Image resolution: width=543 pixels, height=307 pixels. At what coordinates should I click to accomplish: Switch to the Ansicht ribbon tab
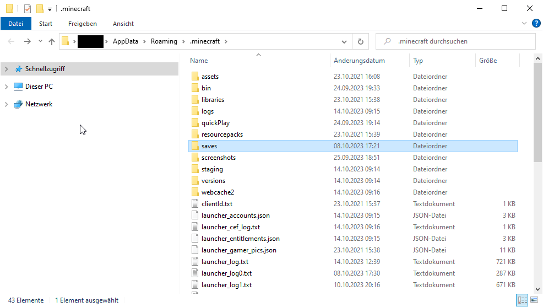click(123, 24)
